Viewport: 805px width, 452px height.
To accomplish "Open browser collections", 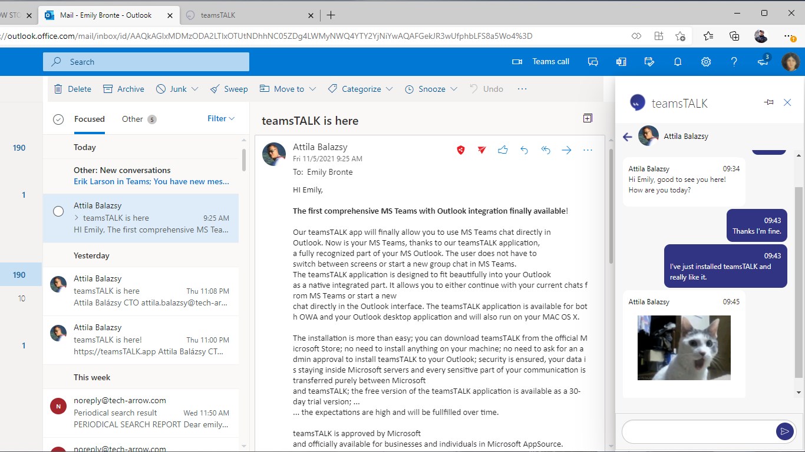I will click(734, 36).
